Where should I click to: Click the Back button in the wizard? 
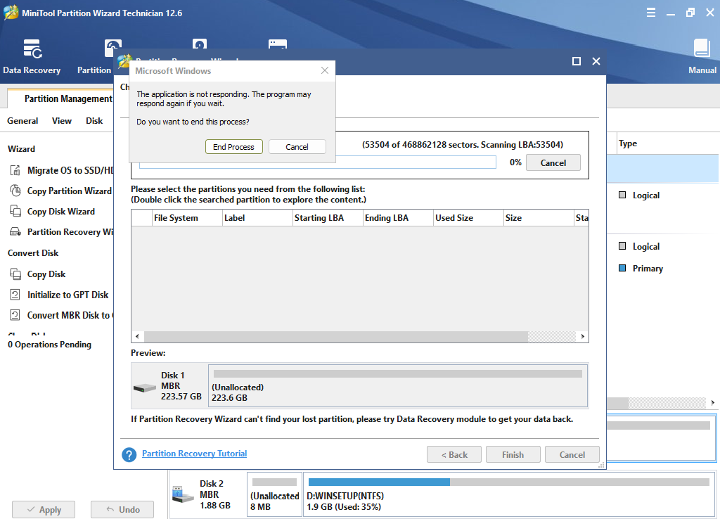(454, 455)
